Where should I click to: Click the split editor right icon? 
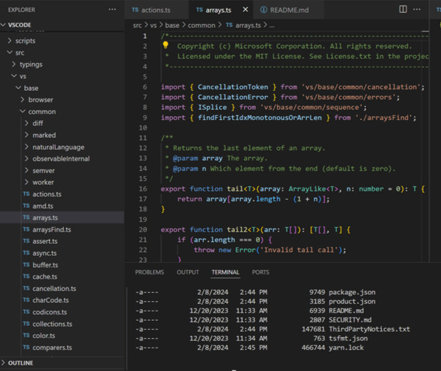[x=403, y=10]
